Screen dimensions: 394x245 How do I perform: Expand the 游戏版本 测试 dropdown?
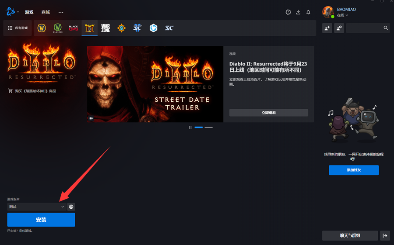(37, 207)
